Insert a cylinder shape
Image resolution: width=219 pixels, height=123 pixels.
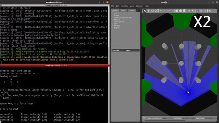coord(184,11)
